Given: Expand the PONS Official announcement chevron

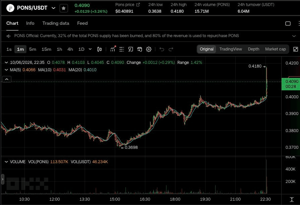Looking at the screenshot, I should coord(294,36).
